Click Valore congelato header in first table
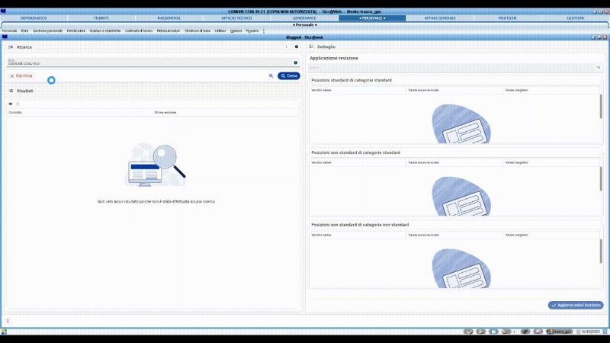Screen dimensions: 610x343 (x=551, y=90)
